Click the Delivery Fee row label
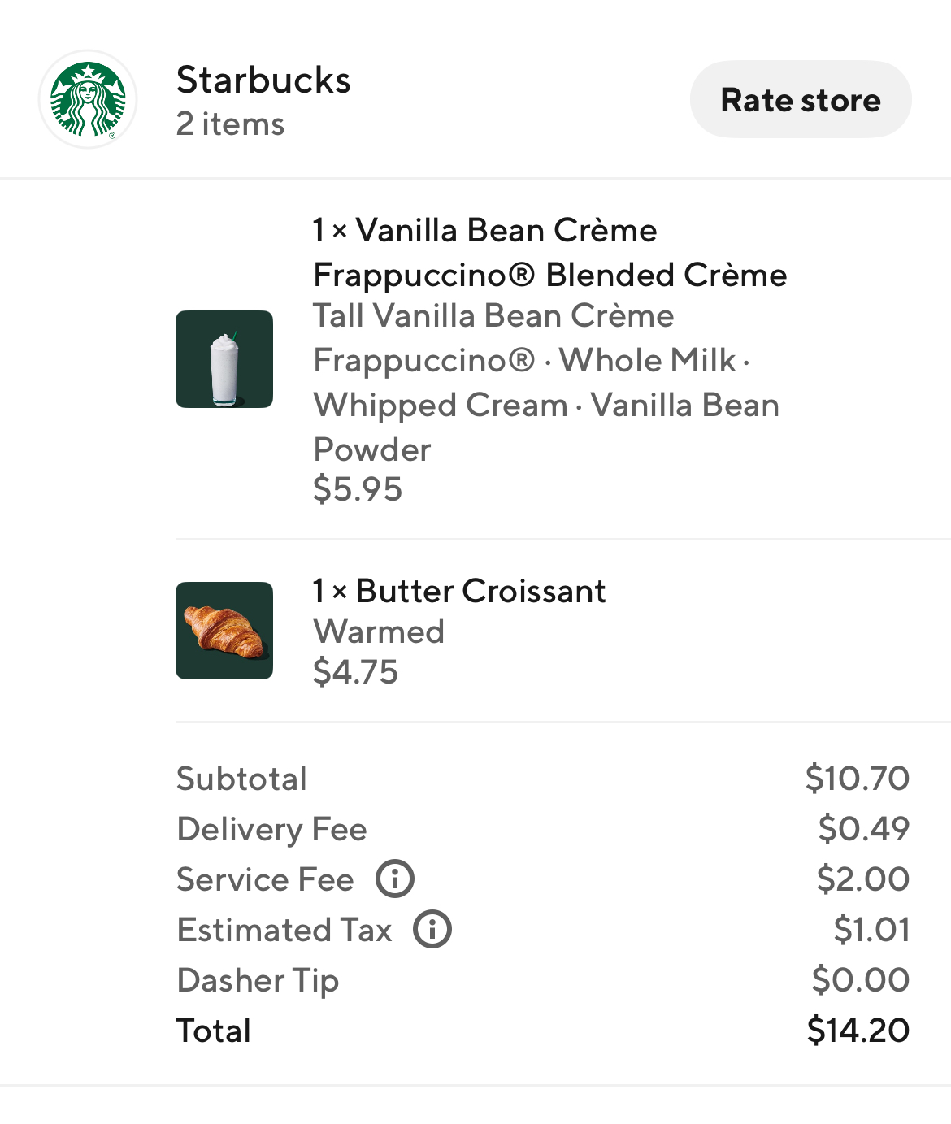951x1124 pixels. point(271,829)
